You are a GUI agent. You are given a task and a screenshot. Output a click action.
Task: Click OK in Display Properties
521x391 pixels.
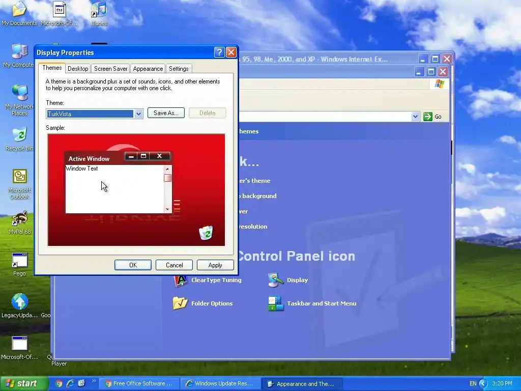pyautogui.click(x=133, y=265)
